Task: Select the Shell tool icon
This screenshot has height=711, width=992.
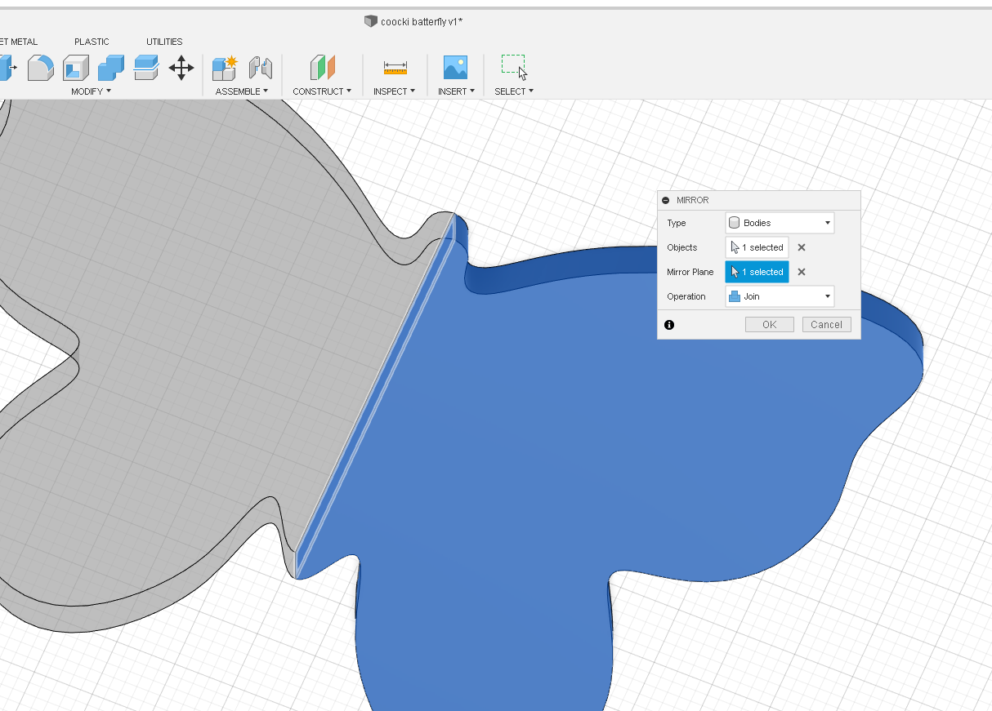Action: click(x=76, y=68)
